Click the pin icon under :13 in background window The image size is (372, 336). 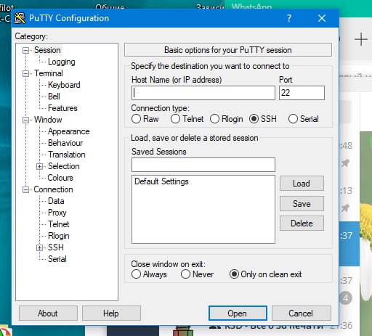345,208
